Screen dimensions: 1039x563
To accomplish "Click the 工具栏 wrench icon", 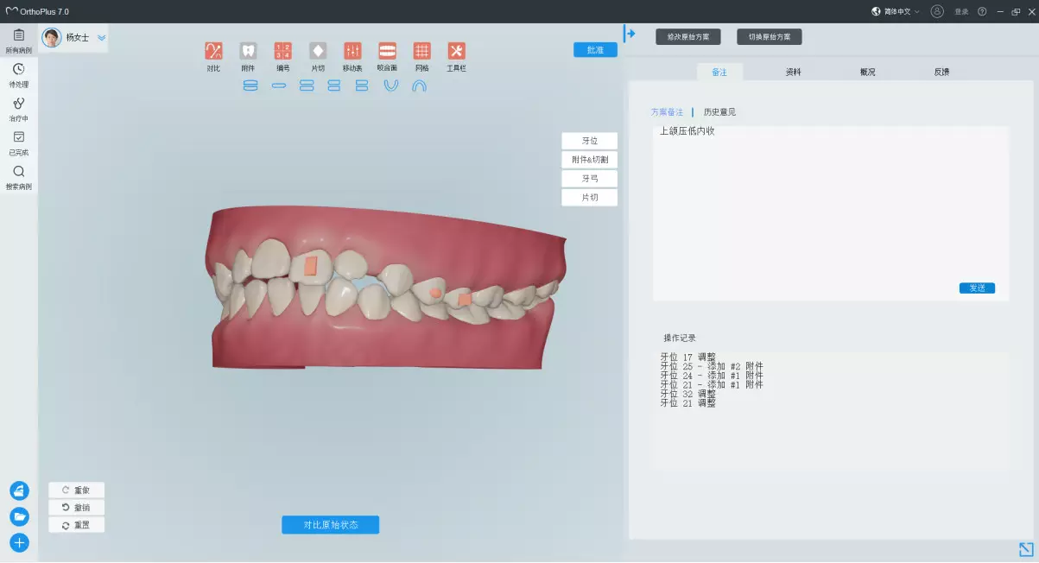I will 456,51.
